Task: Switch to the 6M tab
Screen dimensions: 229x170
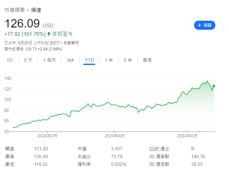Action: pos(70,60)
